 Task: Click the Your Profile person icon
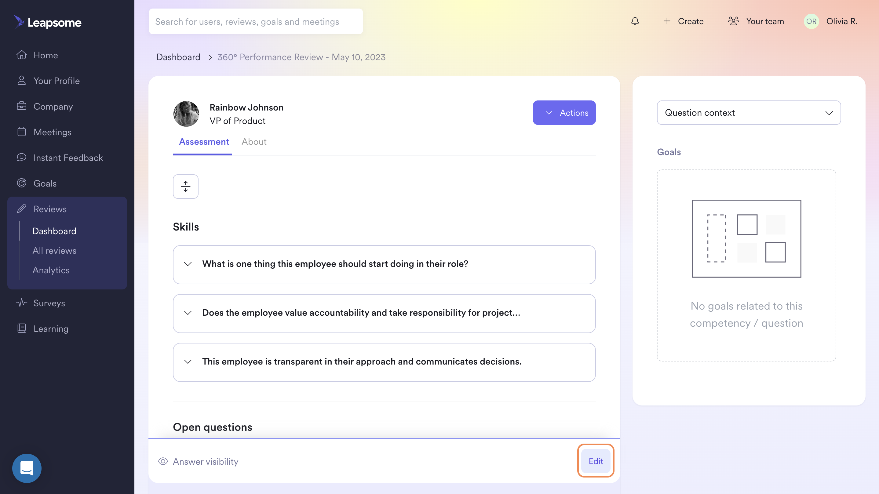[x=21, y=81]
